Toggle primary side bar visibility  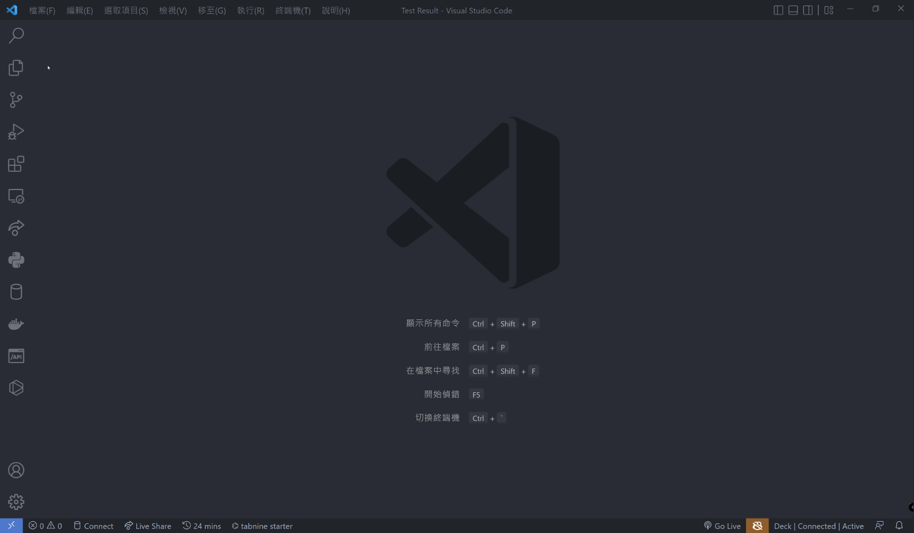coord(778,10)
